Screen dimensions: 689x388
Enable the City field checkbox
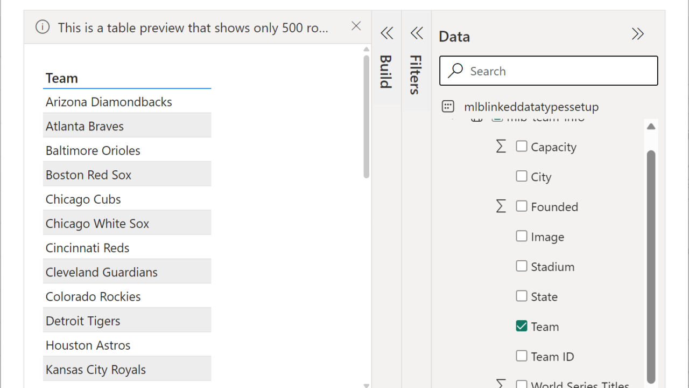(x=521, y=176)
